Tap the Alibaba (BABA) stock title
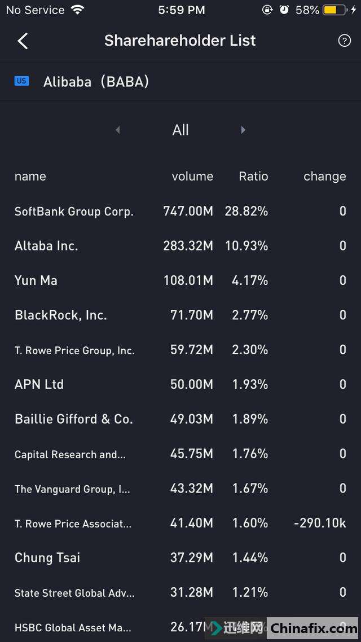 pos(96,81)
